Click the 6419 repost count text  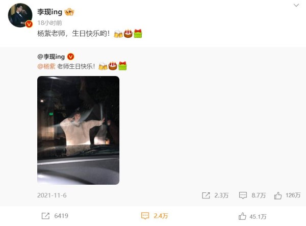61,216
